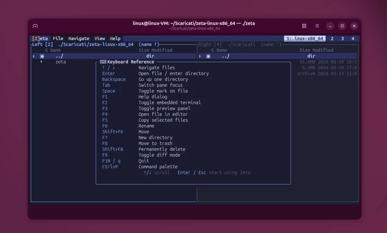Click the ↑/↓ scroll hint in the dialog footer
The height and width of the screenshot is (233, 387).
156,172
